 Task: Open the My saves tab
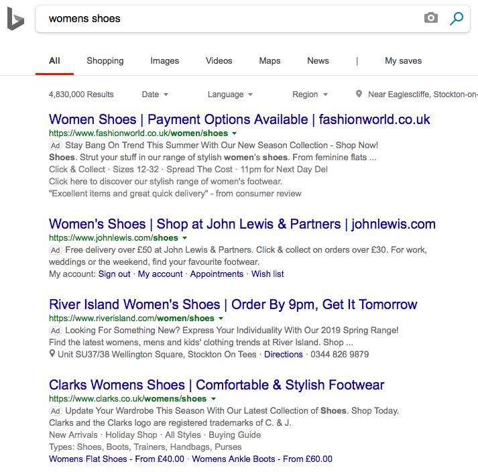(403, 61)
